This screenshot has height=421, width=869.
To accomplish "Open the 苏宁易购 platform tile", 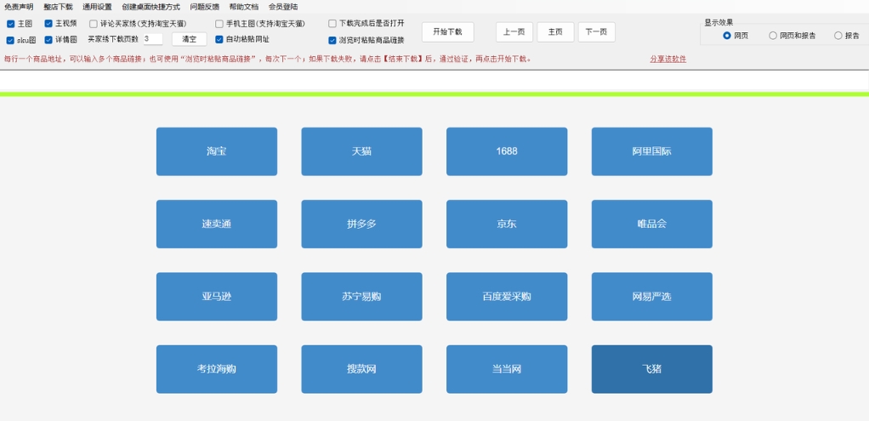I will 362,297.
